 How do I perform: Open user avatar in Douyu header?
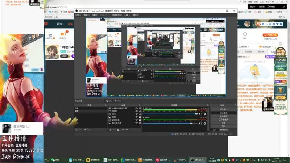(x=247, y=24)
